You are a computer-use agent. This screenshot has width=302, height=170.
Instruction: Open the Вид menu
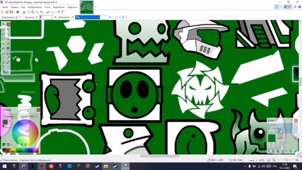click(x=23, y=7)
